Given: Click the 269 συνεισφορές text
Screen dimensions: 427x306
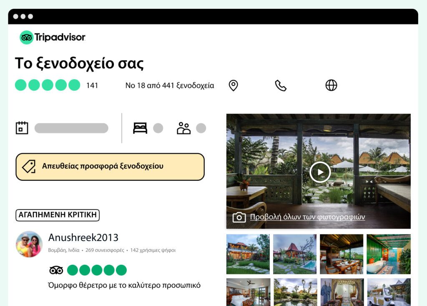Looking at the screenshot, I should pos(105,250).
